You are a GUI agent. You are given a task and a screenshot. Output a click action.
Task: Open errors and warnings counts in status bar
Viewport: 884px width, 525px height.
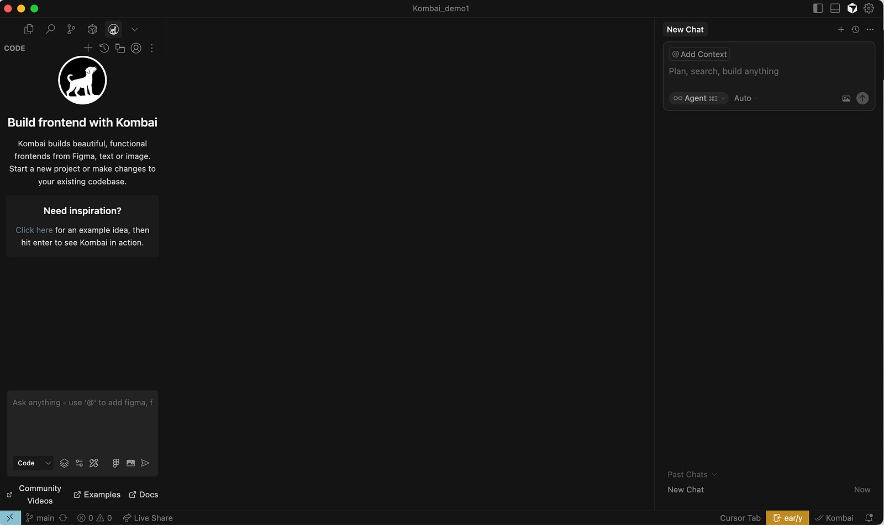coord(94,518)
